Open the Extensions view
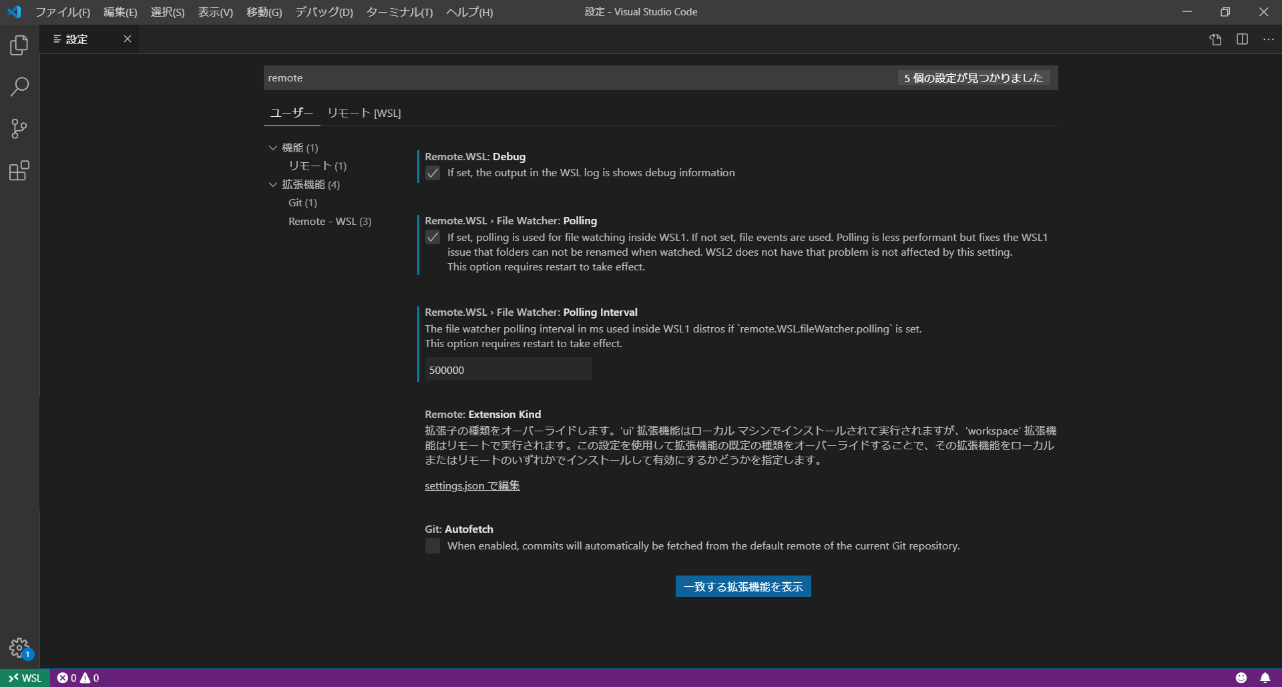1282x687 pixels. point(19,171)
